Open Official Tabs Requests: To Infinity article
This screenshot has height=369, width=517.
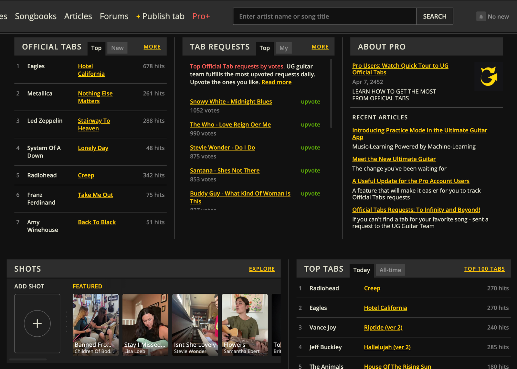[416, 210]
